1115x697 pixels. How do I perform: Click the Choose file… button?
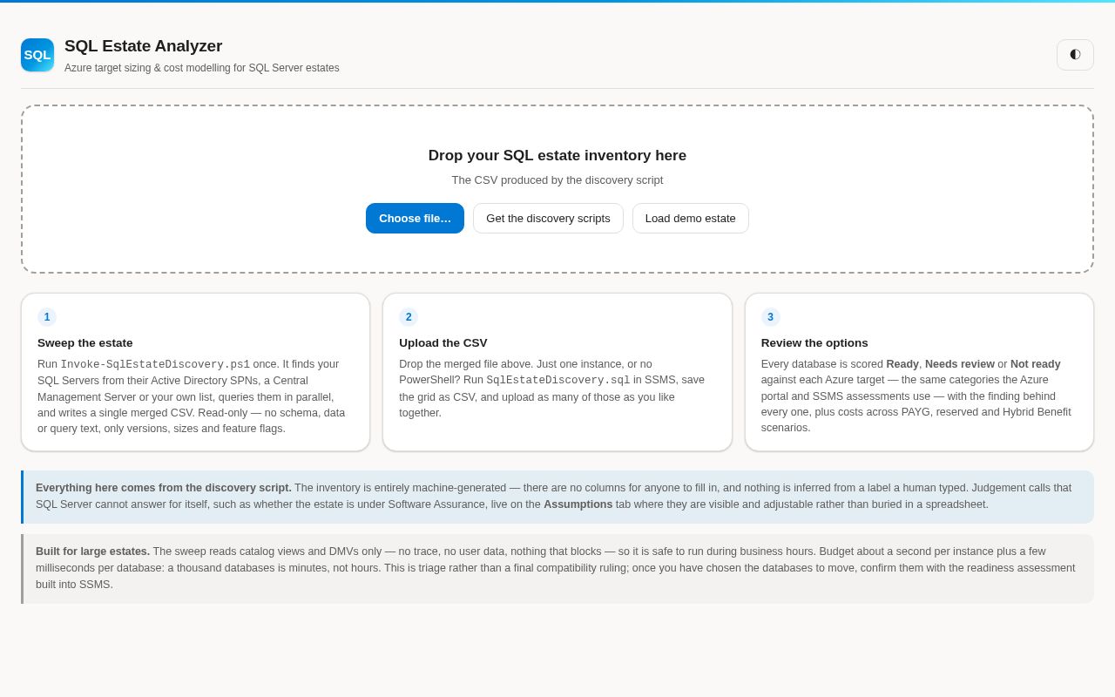(x=415, y=218)
